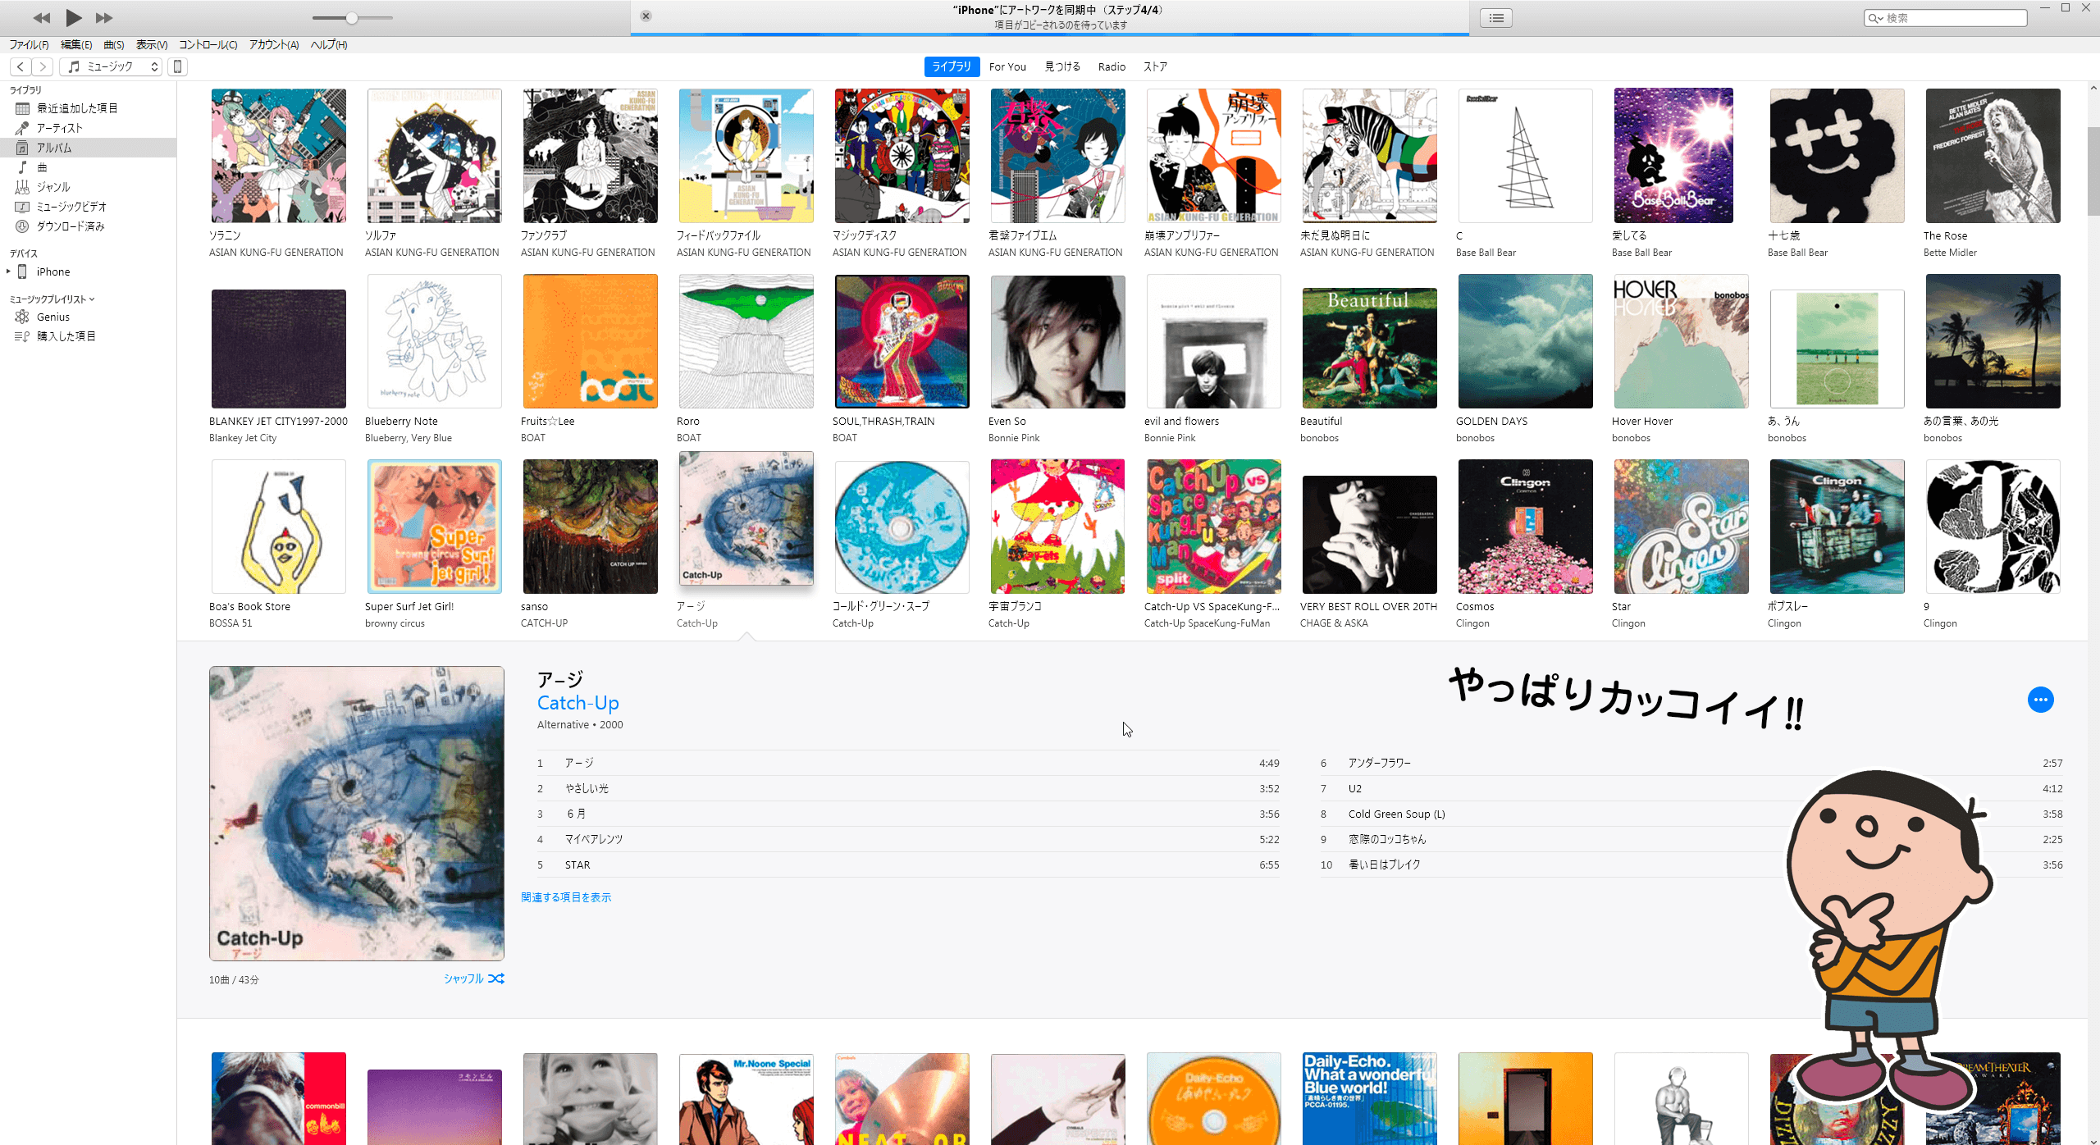Viewport: 2100px width, 1145px height.
Task: Click the iPhone device icon button
Action: click(177, 66)
